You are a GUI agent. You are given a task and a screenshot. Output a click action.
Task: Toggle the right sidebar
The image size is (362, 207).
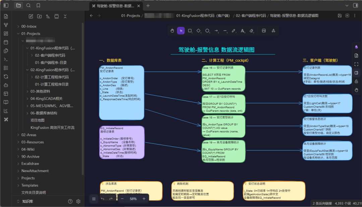tap(356, 6)
